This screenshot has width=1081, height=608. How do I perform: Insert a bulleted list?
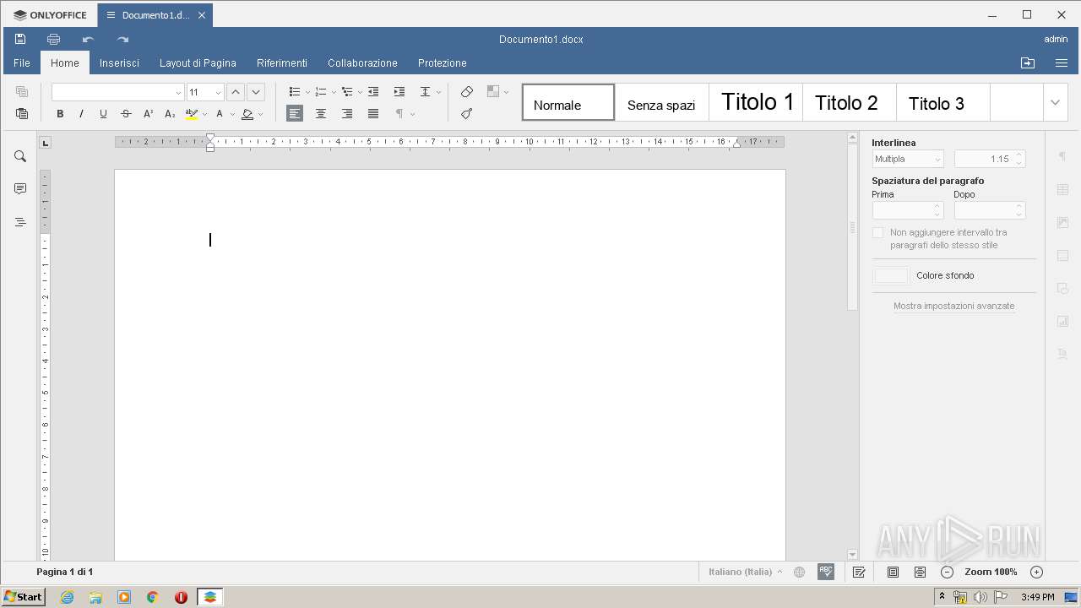point(295,91)
